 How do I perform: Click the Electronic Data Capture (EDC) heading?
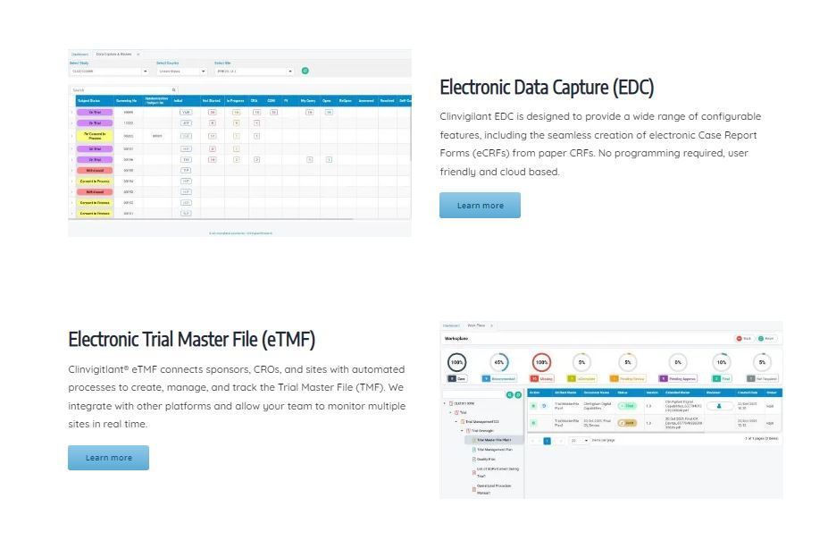[x=547, y=88]
